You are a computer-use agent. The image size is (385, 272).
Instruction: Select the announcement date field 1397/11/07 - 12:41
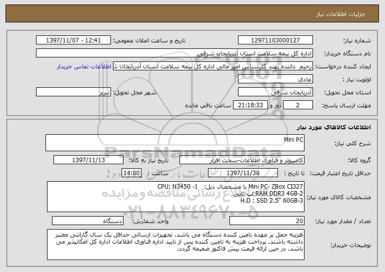[73, 40]
